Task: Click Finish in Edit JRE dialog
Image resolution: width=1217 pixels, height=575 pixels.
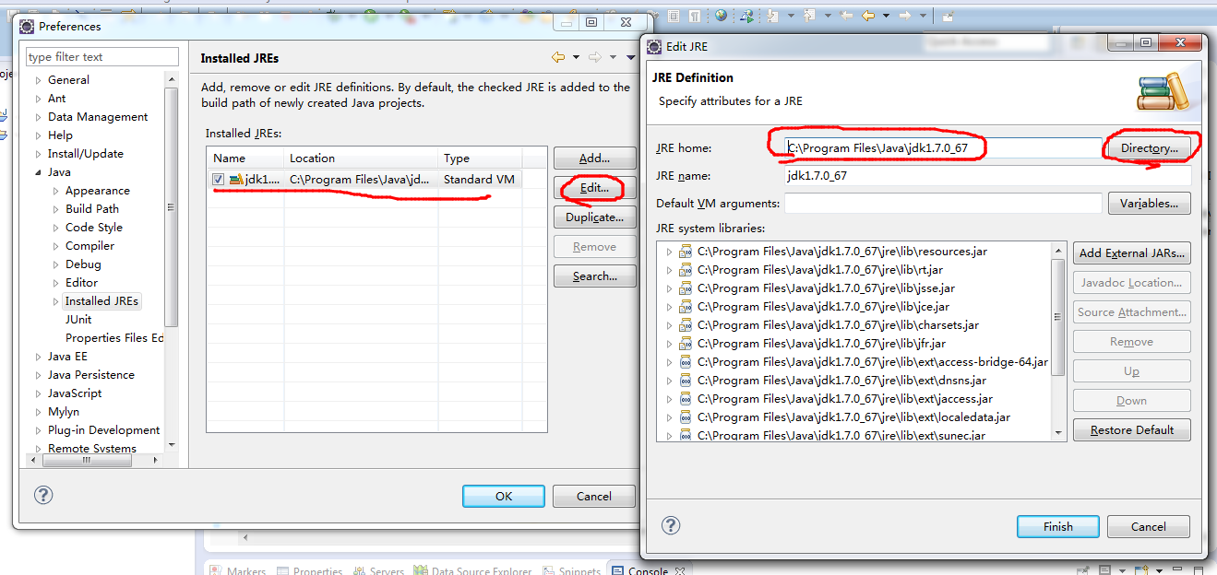Action: tap(1058, 527)
